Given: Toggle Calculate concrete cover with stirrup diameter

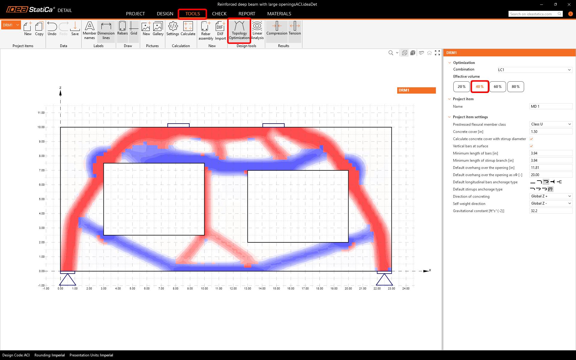Looking at the screenshot, I should (531, 139).
